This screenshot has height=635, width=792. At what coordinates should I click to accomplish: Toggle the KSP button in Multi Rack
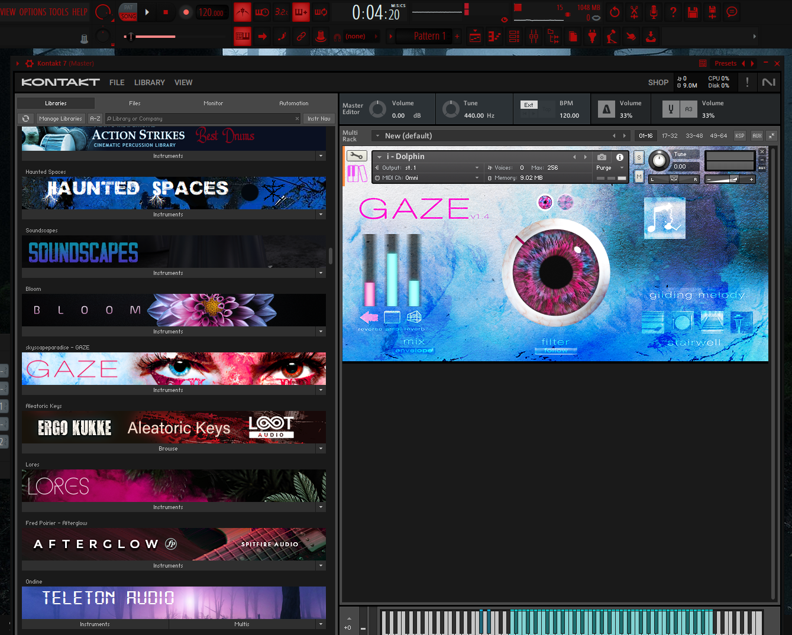click(740, 136)
